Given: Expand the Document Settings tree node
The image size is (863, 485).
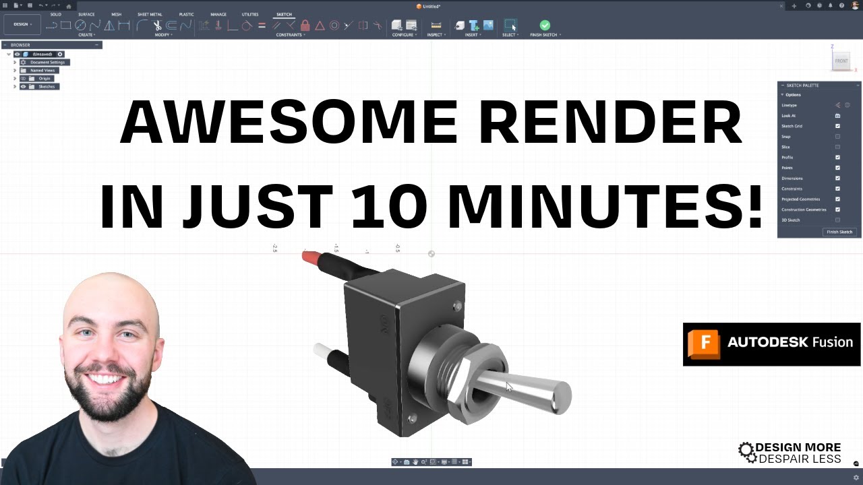Looking at the screenshot, I should pyautogui.click(x=15, y=63).
